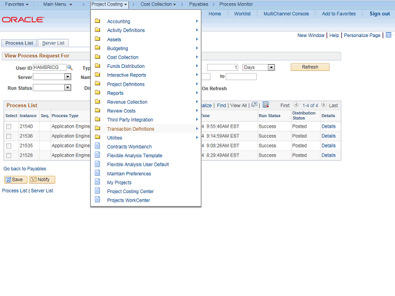Open the Days unit dropdown
Viewport: 395px width, 296px height.
(x=271, y=67)
